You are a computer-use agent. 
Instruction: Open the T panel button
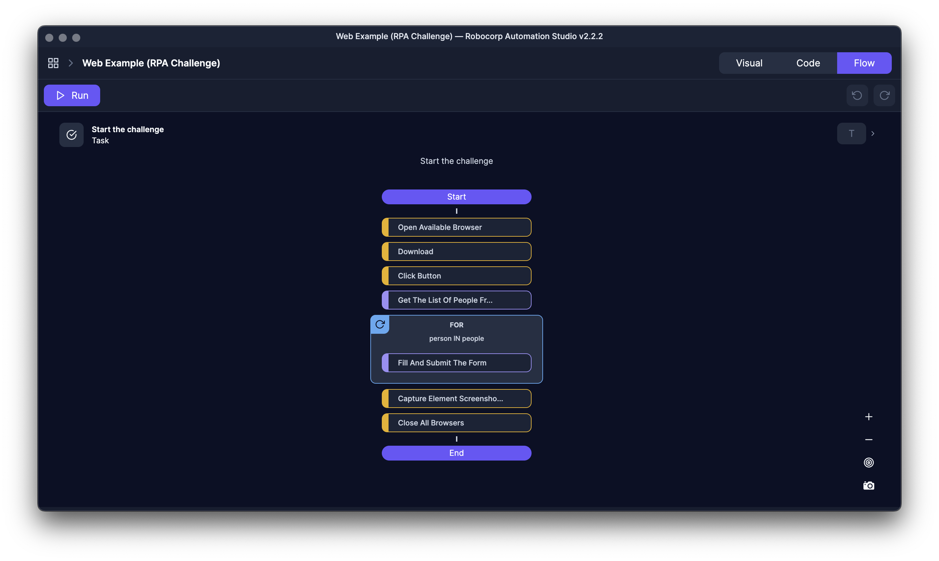tap(851, 134)
